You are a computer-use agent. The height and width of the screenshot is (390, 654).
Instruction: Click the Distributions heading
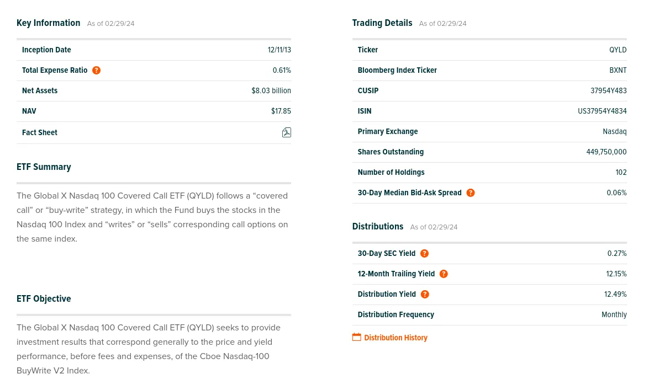pyautogui.click(x=377, y=227)
